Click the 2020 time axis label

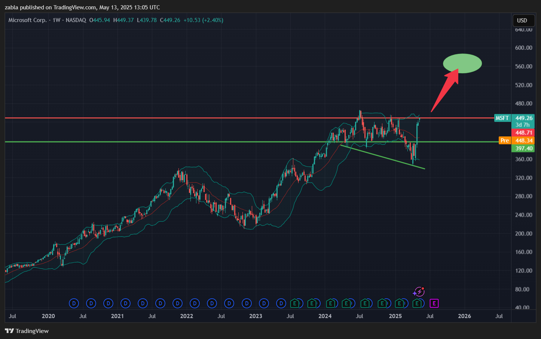(x=48, y=316)
